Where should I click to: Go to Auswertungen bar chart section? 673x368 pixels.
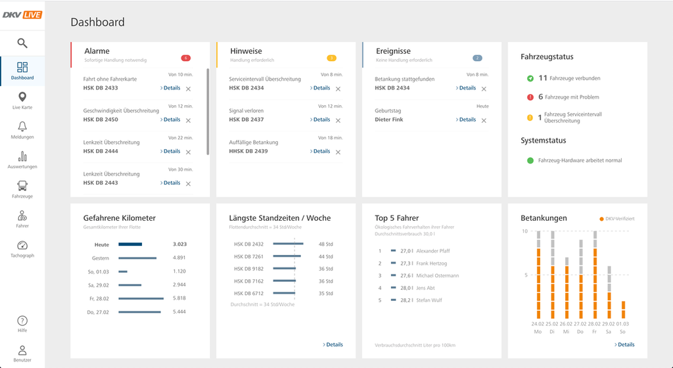(x=22, y=160)
